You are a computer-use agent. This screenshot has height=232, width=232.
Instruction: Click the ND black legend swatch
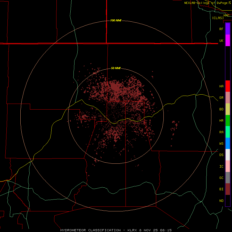click(228, 201)
